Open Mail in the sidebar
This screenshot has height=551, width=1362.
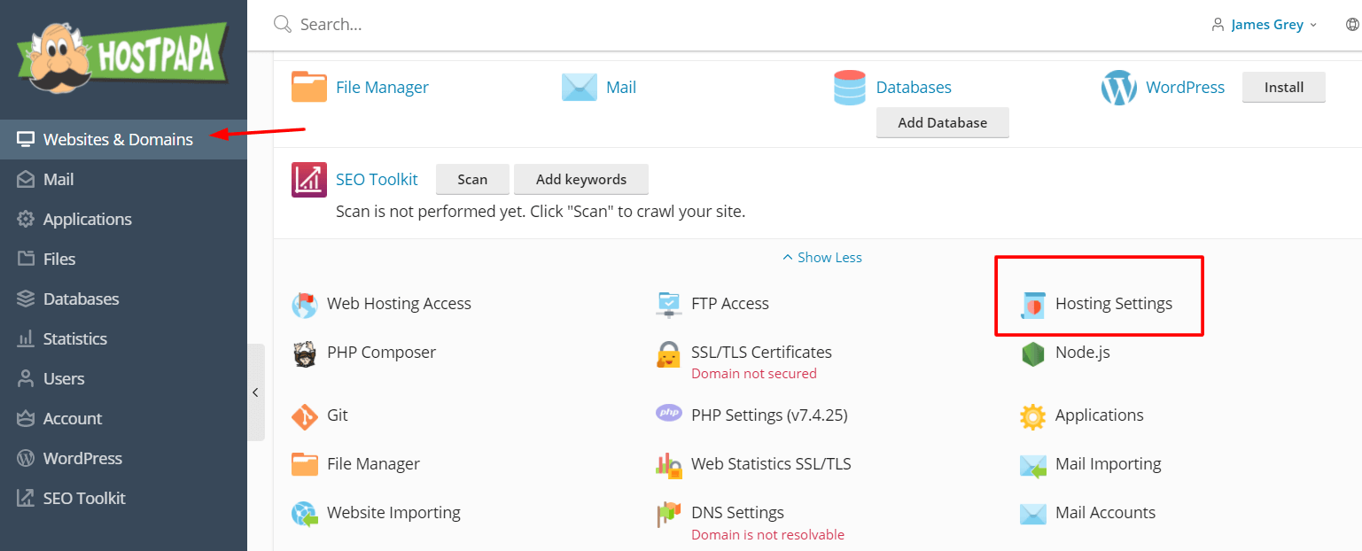click(x=123, y=179)
